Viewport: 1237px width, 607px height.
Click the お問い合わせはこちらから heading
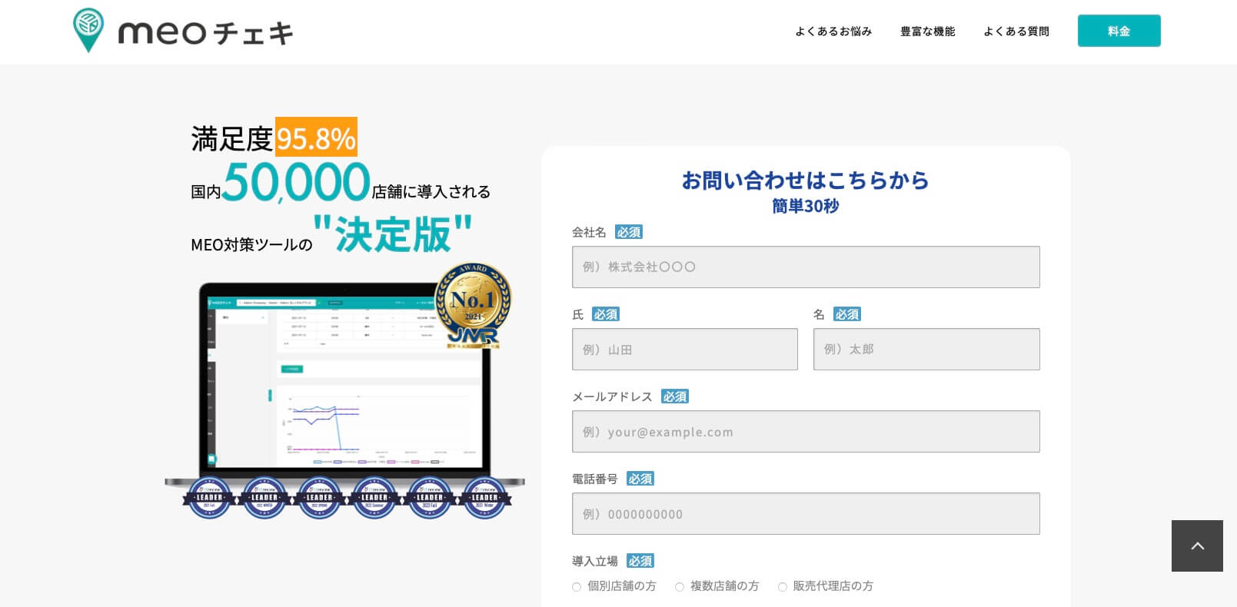[806, 180]
